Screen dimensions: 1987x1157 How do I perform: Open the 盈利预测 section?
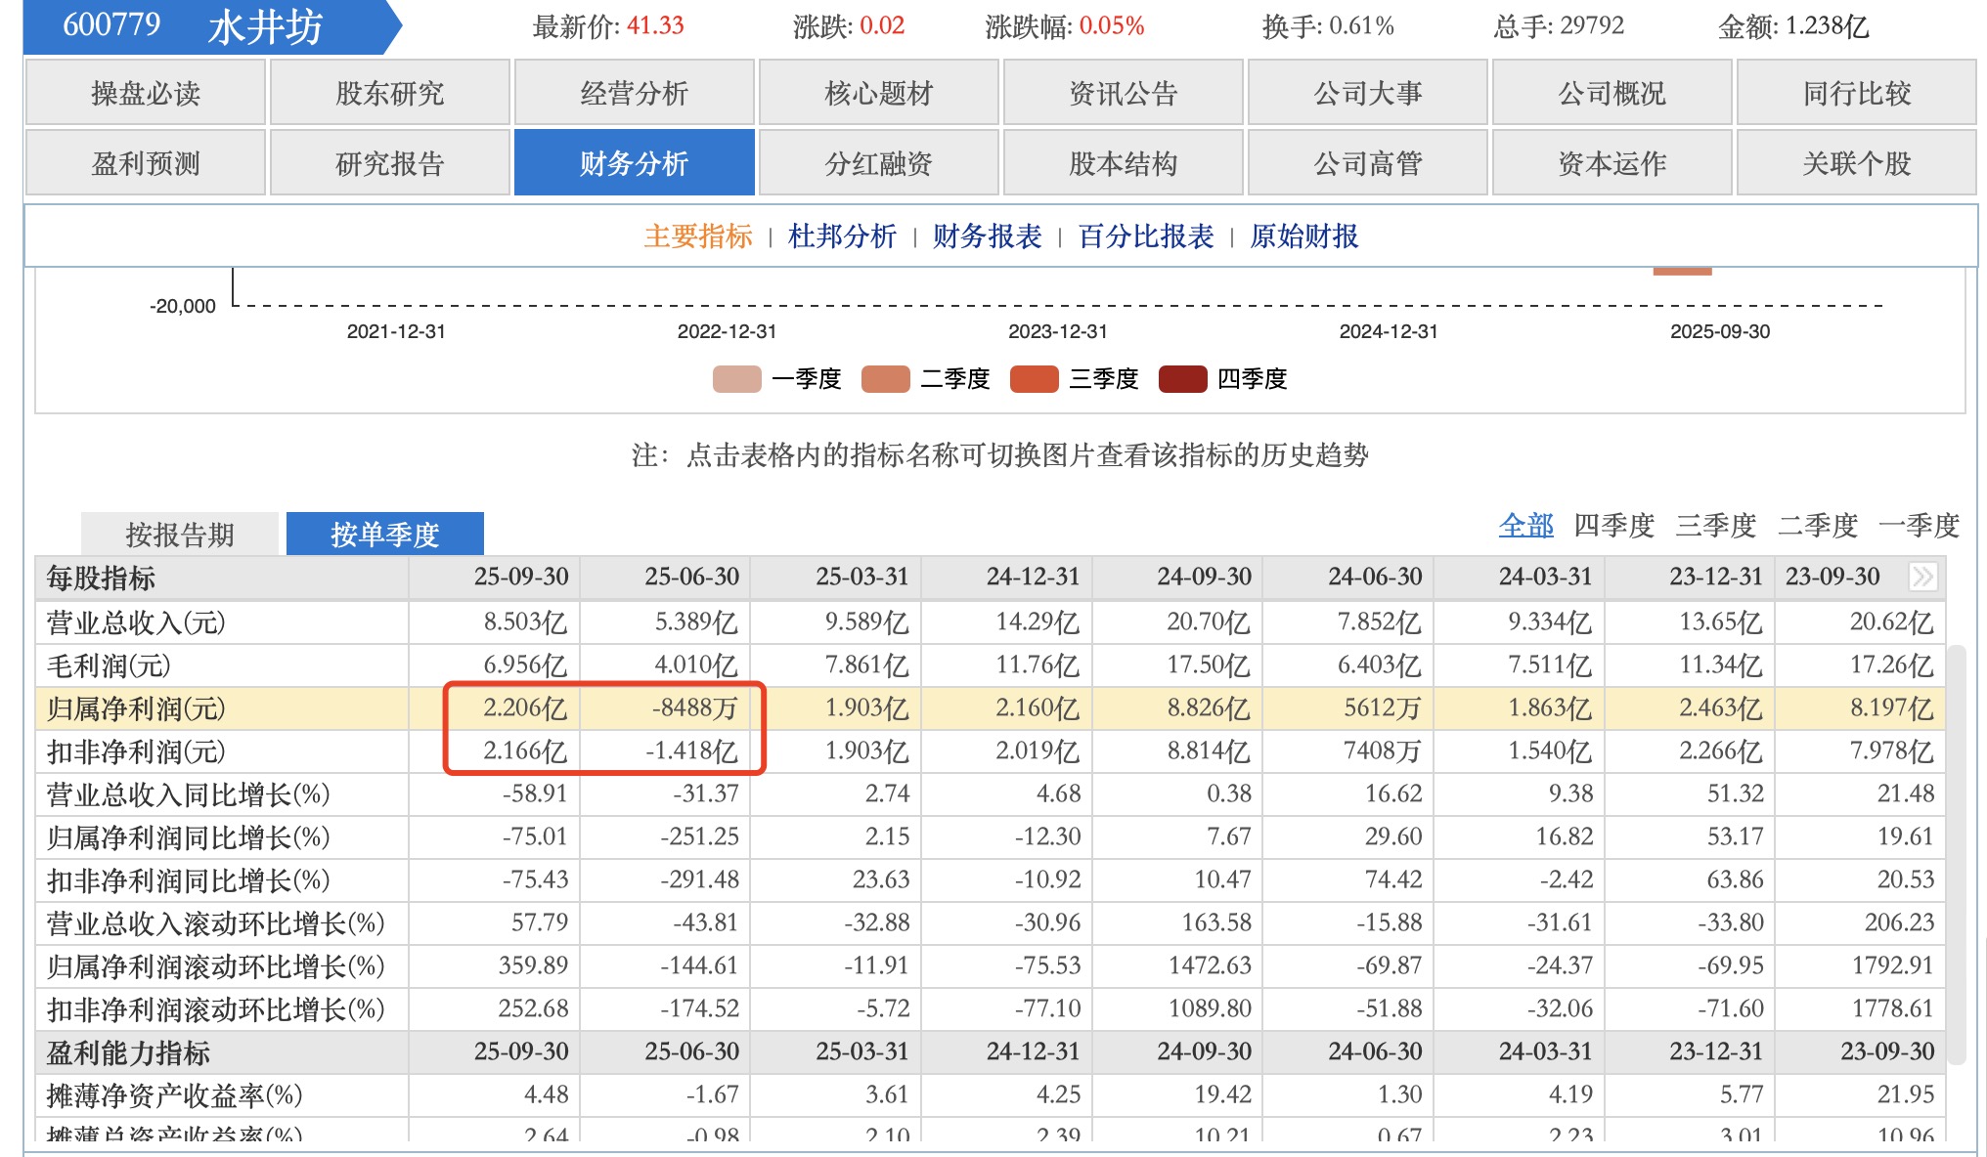pos(145,163)
